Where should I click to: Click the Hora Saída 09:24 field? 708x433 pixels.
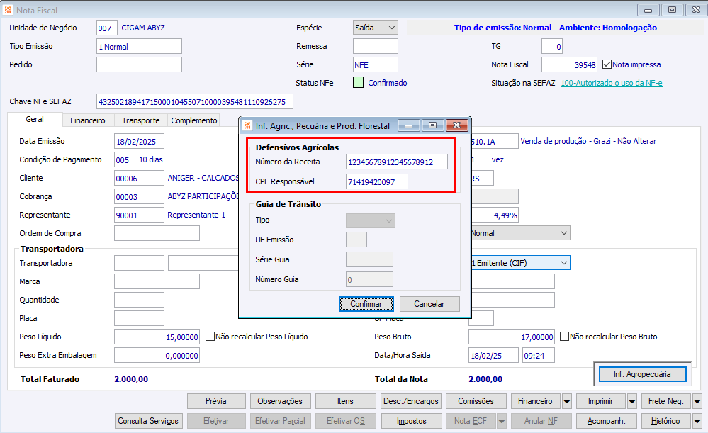click(x=538, y=355)
